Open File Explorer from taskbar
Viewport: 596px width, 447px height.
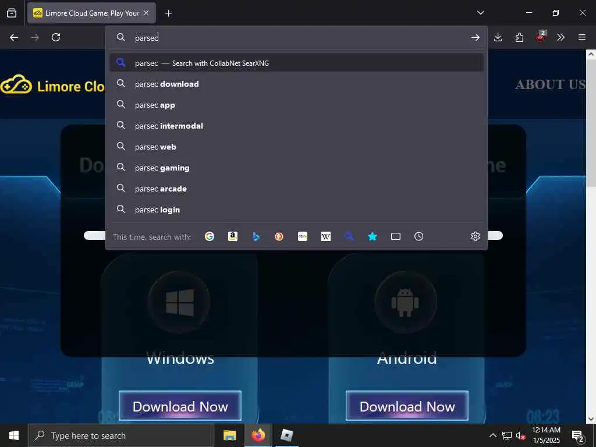229,435
